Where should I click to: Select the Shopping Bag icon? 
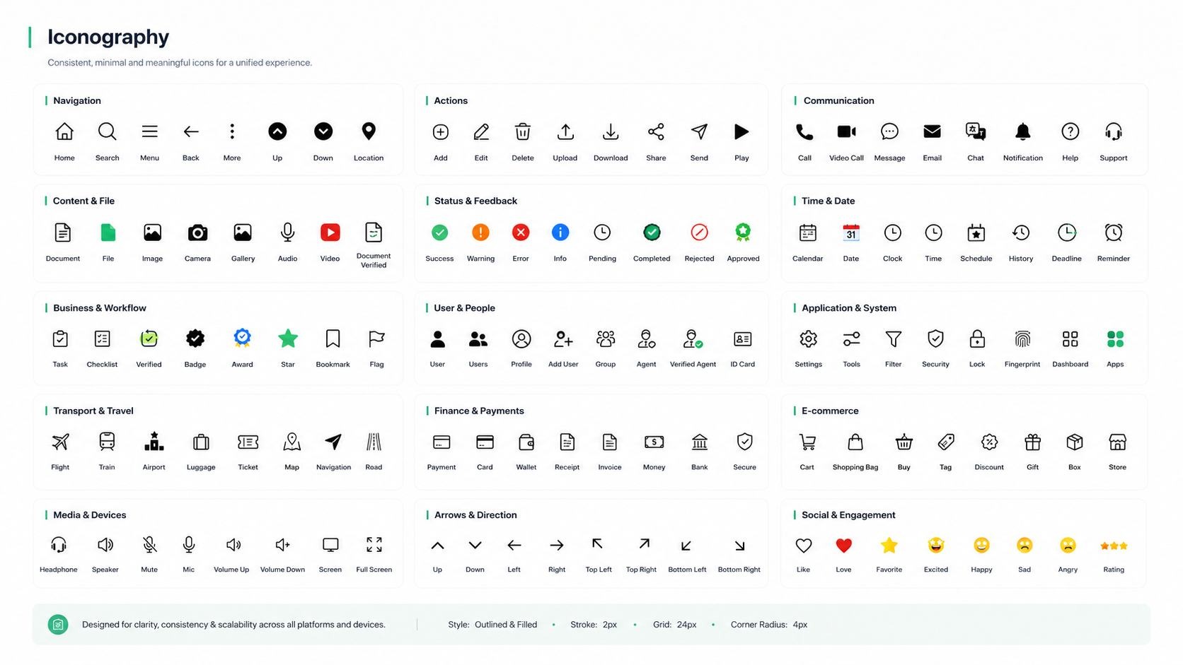(x=855, y=442)
